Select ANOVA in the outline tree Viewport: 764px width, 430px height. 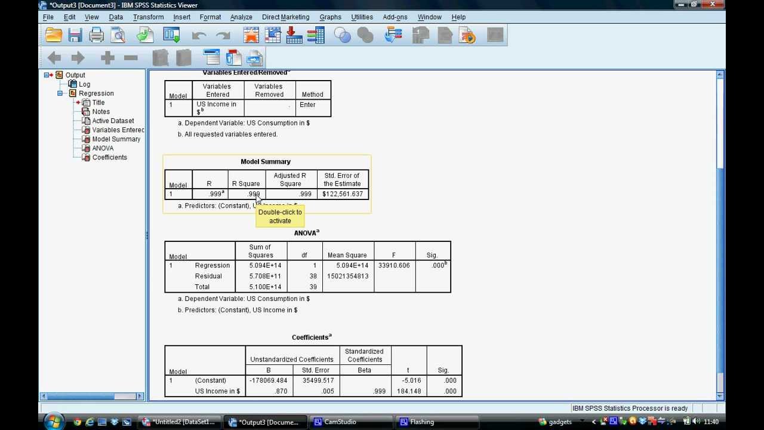coord(103,148)
